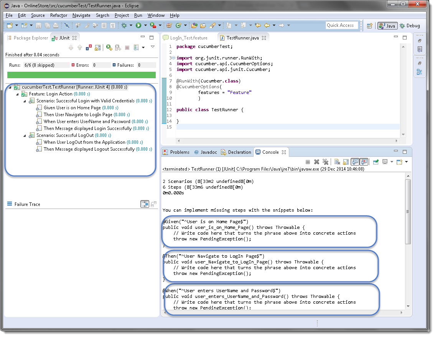
Task: Toggle Scroll Lock in Console toolbar
Action: pos(346,162)
